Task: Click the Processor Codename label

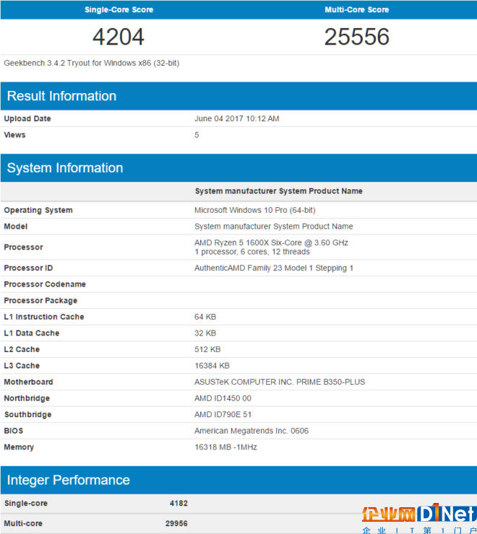Action: (45, 284)
